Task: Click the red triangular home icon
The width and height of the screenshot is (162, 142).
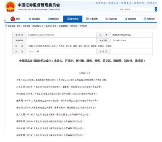Action: click(x=13, y=19)
